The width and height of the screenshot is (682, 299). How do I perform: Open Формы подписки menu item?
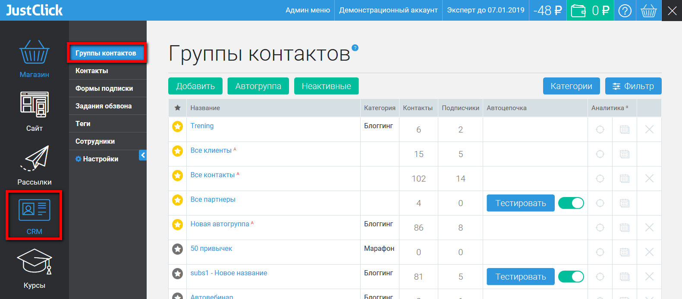[108, 88]
